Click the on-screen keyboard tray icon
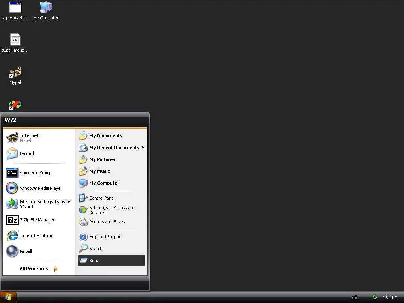The image size is (404, 303). tap(355, 297)
